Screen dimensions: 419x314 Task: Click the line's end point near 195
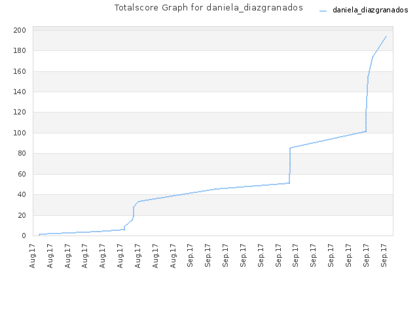[386, 36]
